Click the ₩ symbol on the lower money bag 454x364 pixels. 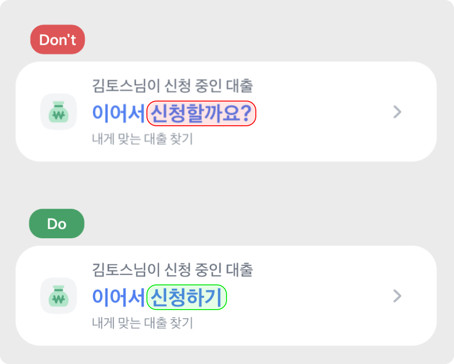58,300
